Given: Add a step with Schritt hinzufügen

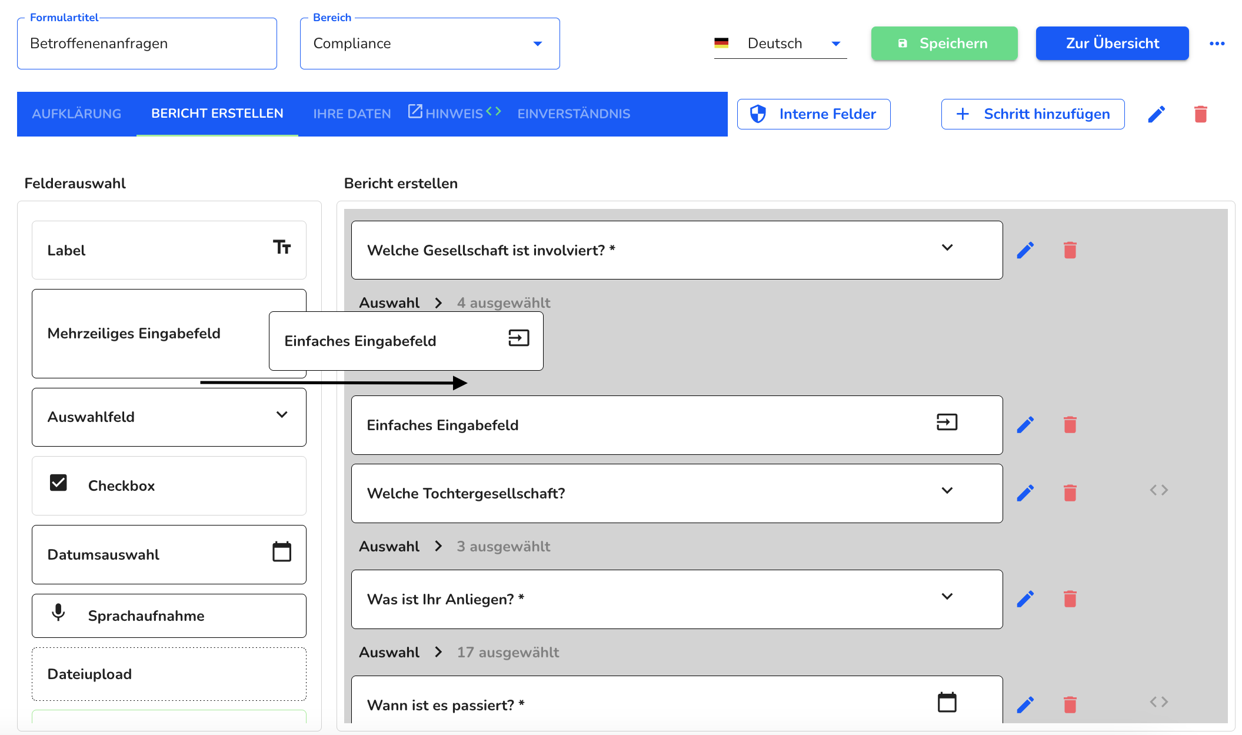Looking at the screenshot, I should coord(1033,114).
